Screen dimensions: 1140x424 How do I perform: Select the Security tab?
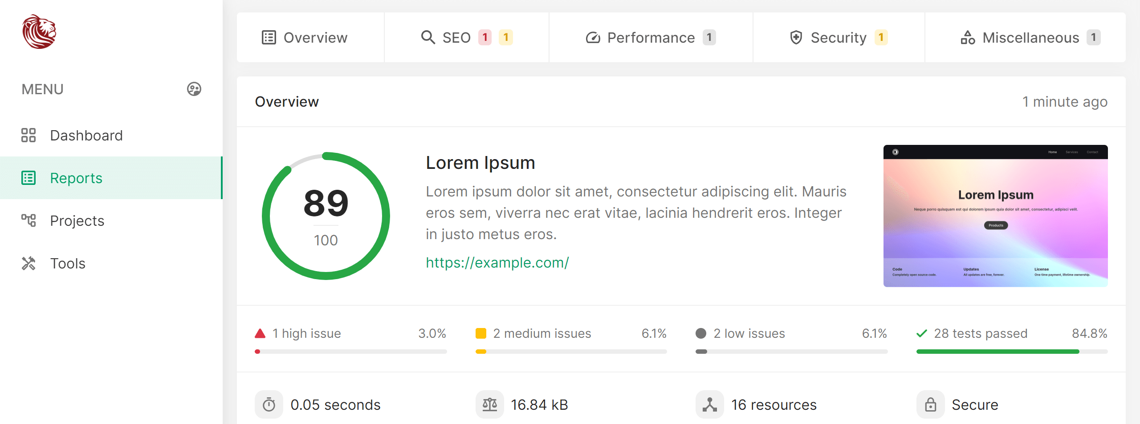coord(838,38)
